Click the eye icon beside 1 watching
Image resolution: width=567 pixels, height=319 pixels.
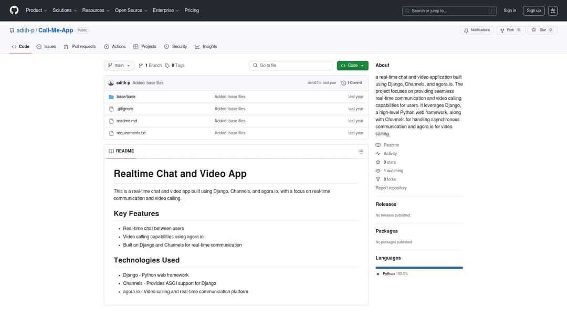pos(378,171)
